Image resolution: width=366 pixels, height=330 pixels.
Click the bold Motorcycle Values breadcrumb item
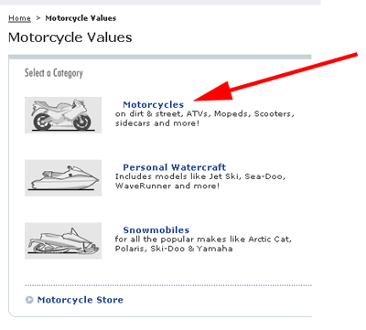[81, 18]
